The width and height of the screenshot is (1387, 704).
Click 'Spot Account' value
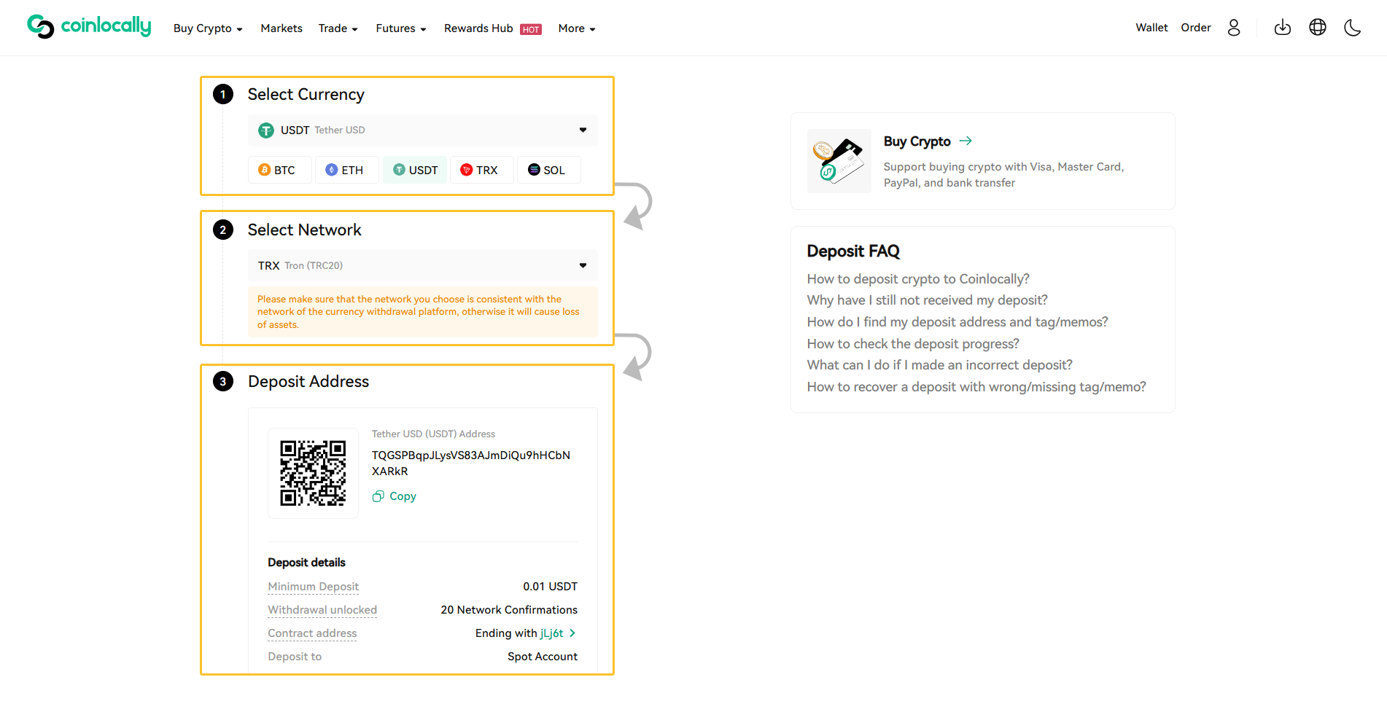(x=543, y=657)
